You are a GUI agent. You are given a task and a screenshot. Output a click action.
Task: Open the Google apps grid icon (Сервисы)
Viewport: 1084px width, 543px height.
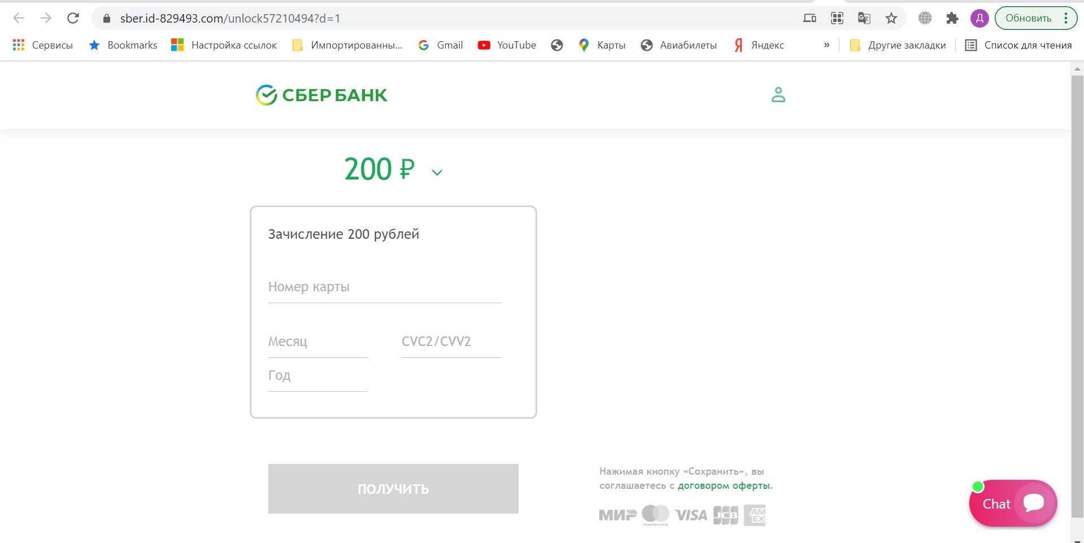(x=19, y=45)
